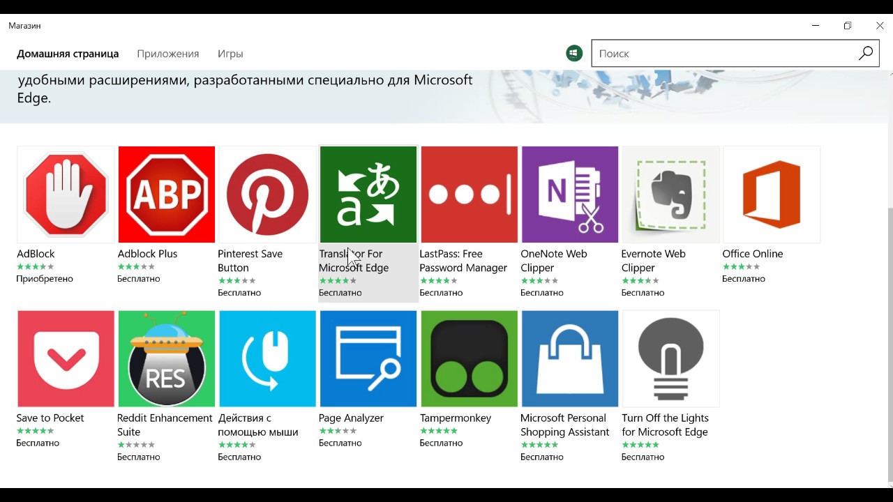Open the Page Analyzer icon
The image size is (893, 502).
[x=368, y=359]
